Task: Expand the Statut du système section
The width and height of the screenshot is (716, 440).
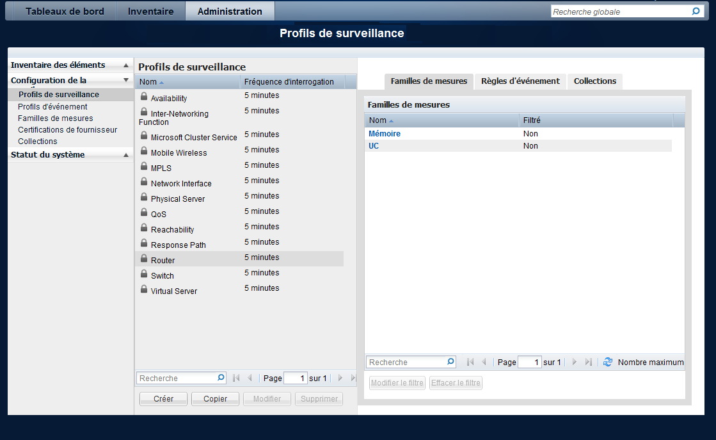Action: (126, 155)
